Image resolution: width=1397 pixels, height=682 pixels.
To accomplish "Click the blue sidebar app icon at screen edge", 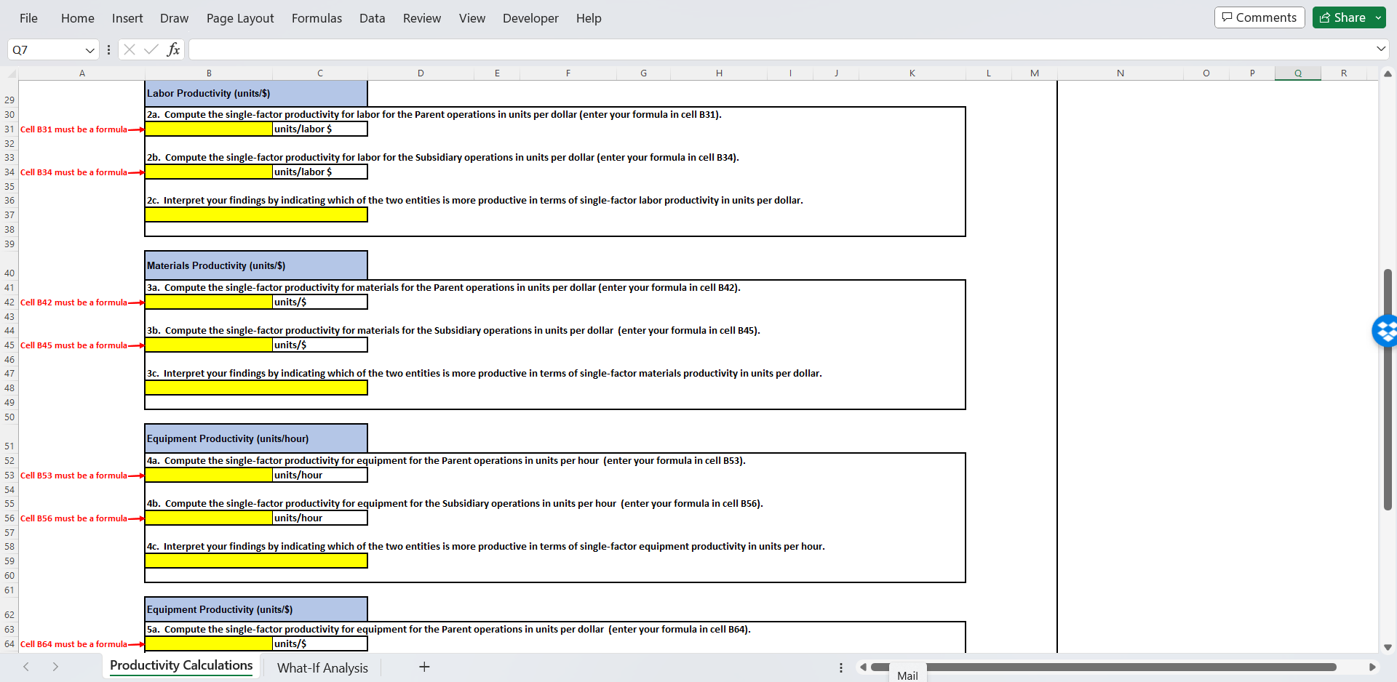I will coord(1387,331).
